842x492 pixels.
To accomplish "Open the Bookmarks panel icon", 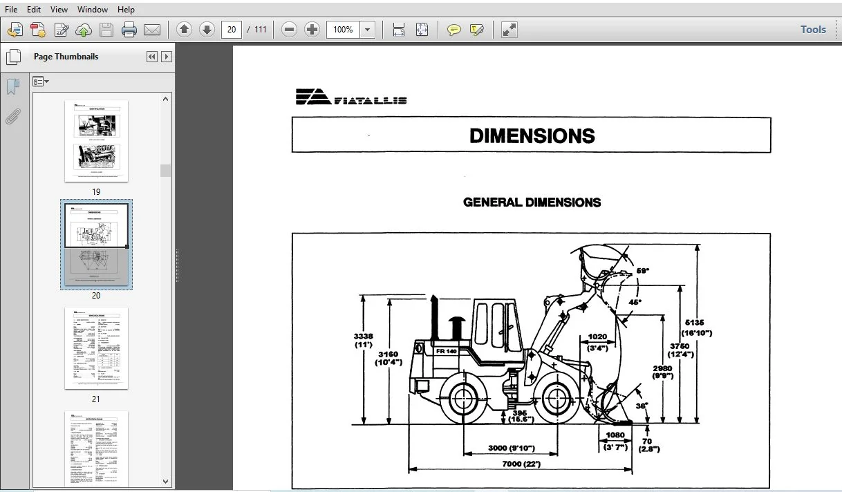I will coord(12,86).
